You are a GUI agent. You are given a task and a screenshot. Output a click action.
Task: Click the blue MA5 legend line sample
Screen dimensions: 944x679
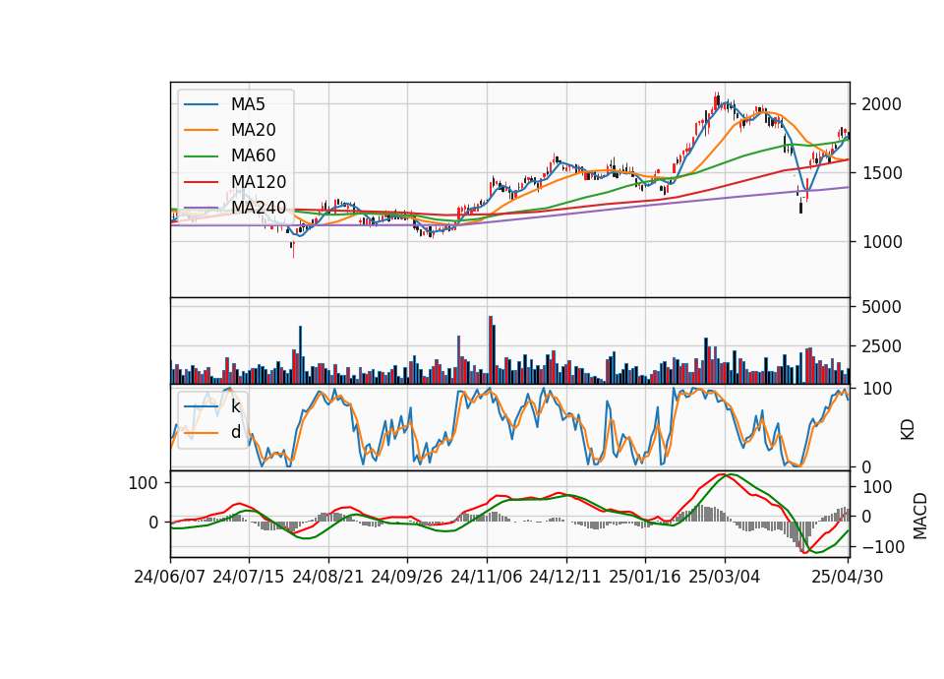[x=201, y=104]
